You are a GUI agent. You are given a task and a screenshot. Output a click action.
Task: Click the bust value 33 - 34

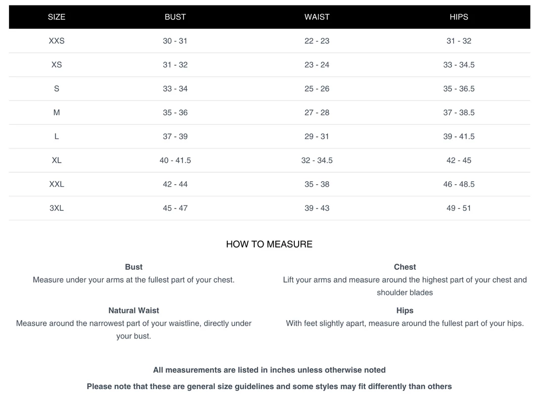point(175,89)
